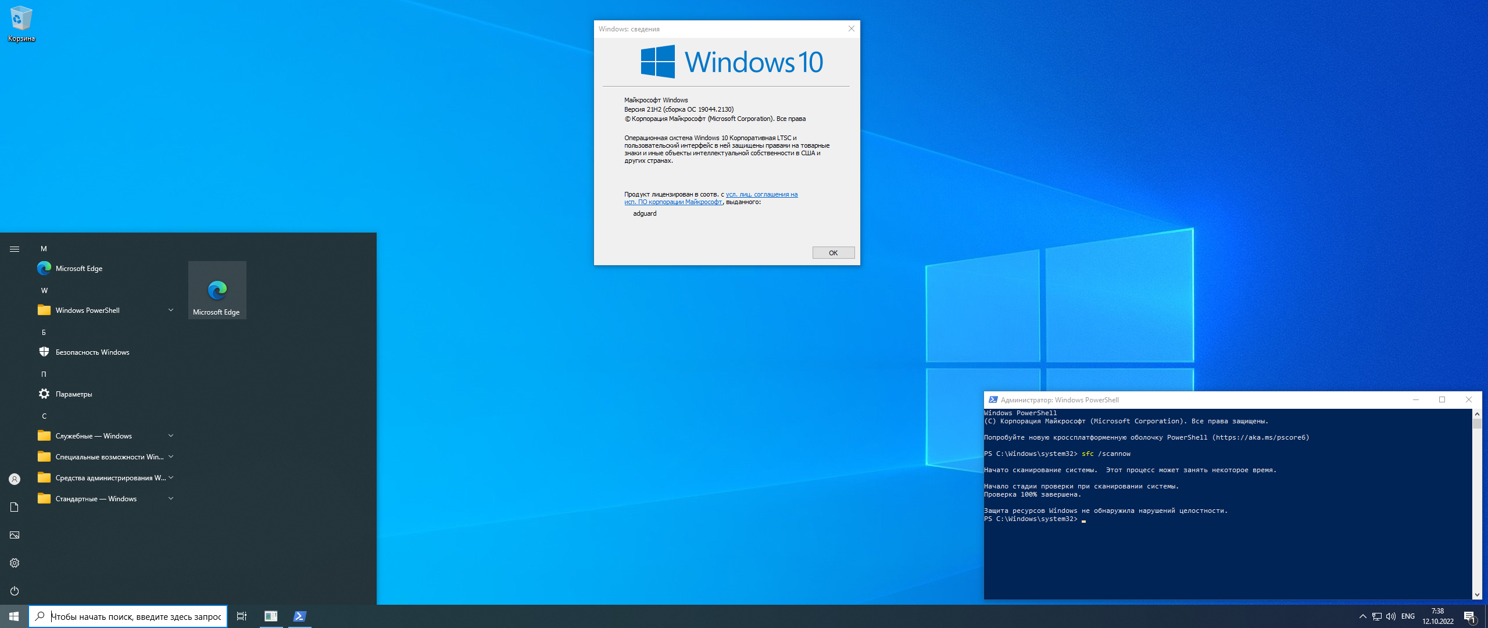Open the user account icon in Start
The image size is (1488, 628).
(15, 479)
